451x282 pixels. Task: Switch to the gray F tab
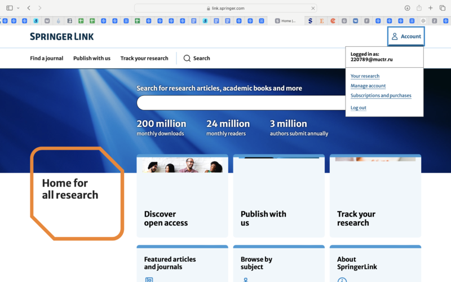(x=367, y=21)
